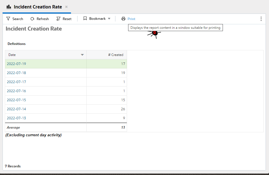Open the vertical three-dot options menu
The image size is (269, 175).
point(261,19)
